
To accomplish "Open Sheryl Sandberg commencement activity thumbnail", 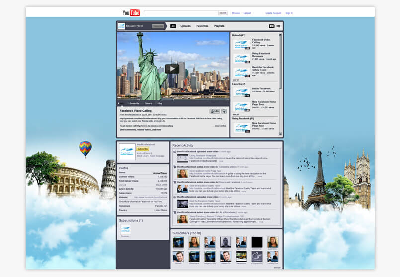I will (183, 219).
